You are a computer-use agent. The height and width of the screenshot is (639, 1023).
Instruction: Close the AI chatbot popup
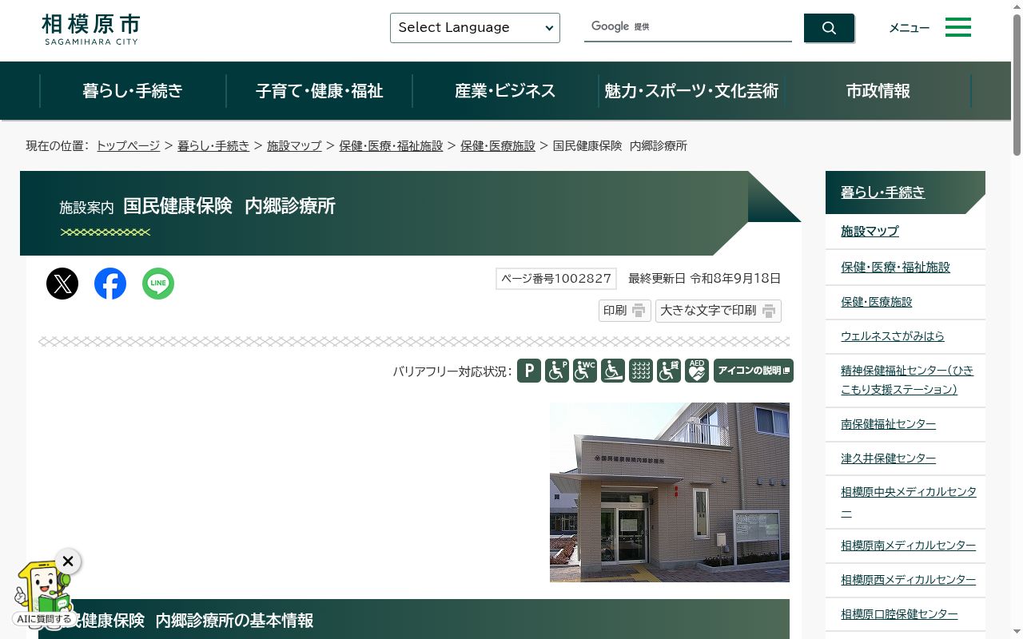pos(68,562)
